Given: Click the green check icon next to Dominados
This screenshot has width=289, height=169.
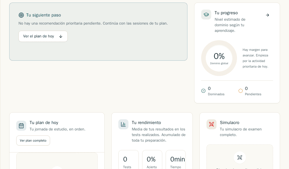Looking at the screenshot, I should pyautogui.click(x=203, y=91).
